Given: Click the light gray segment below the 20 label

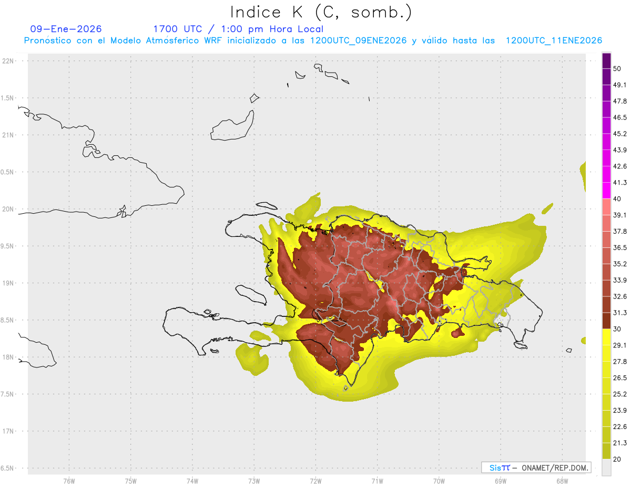Looking at the screenshot, I should click(x=607, y=467).
